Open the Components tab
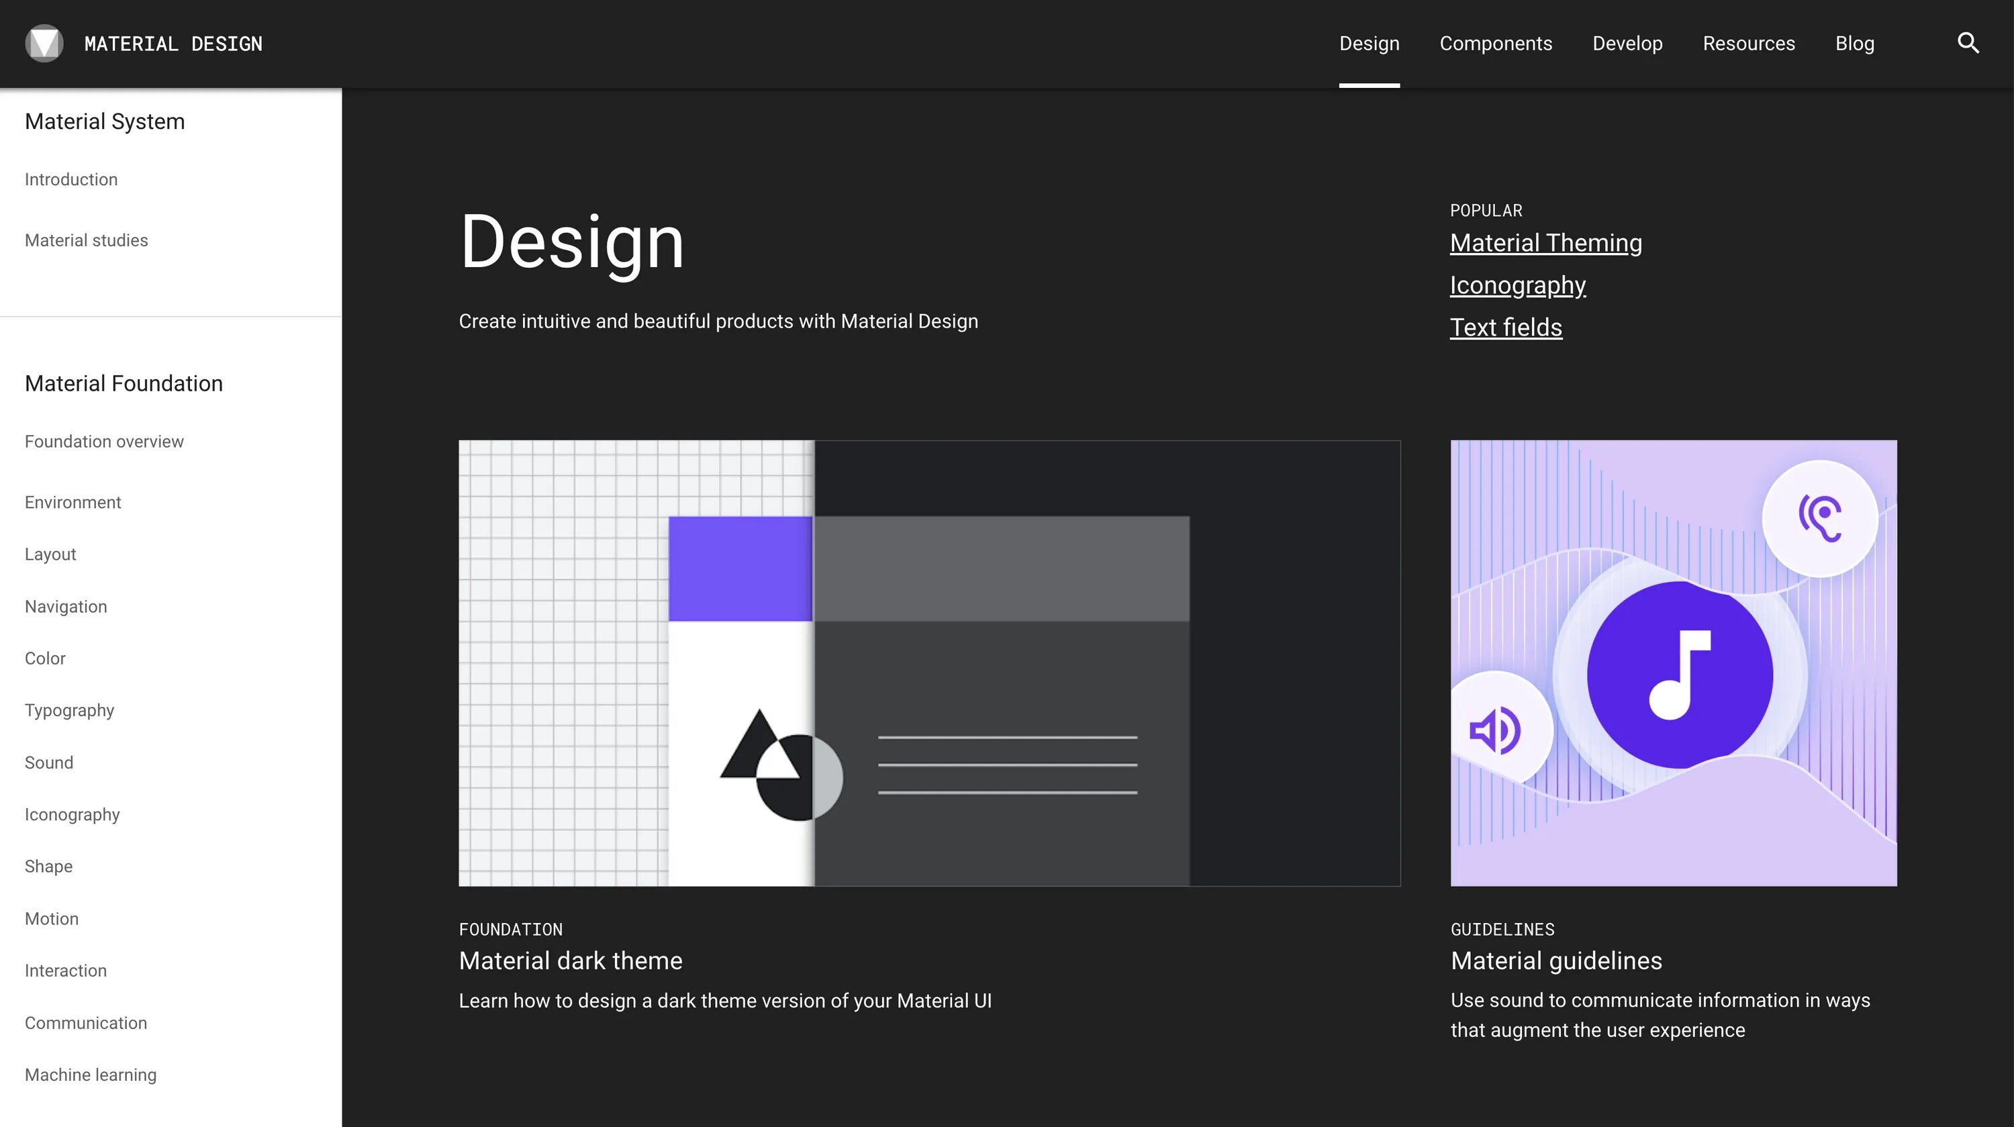The height and width of the screenshot is (1127, 2014). (x=1496, y=44)
